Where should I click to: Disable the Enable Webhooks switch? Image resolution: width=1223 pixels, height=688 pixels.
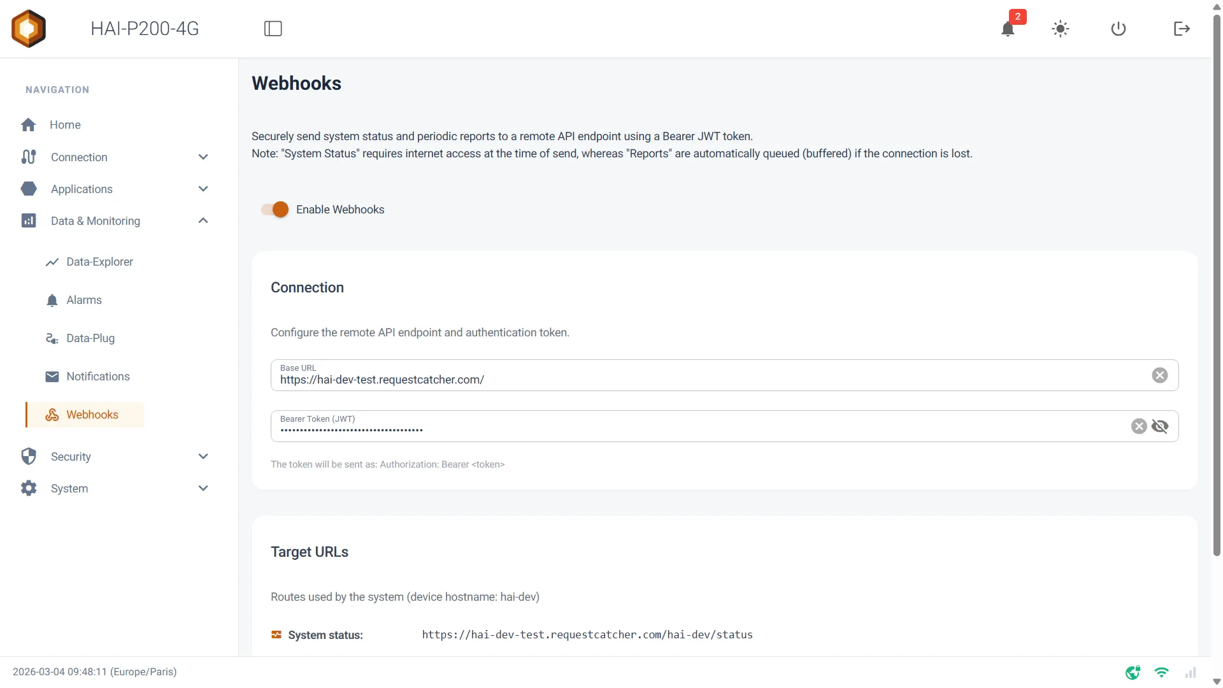coord(275,210)
